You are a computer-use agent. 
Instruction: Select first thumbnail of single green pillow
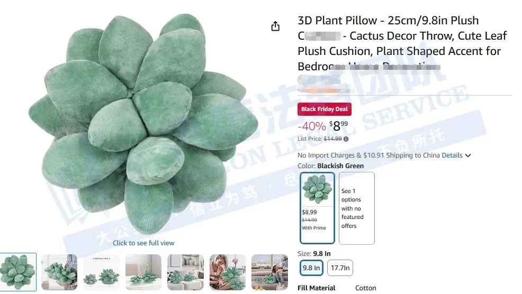click(x=18, y=272)
